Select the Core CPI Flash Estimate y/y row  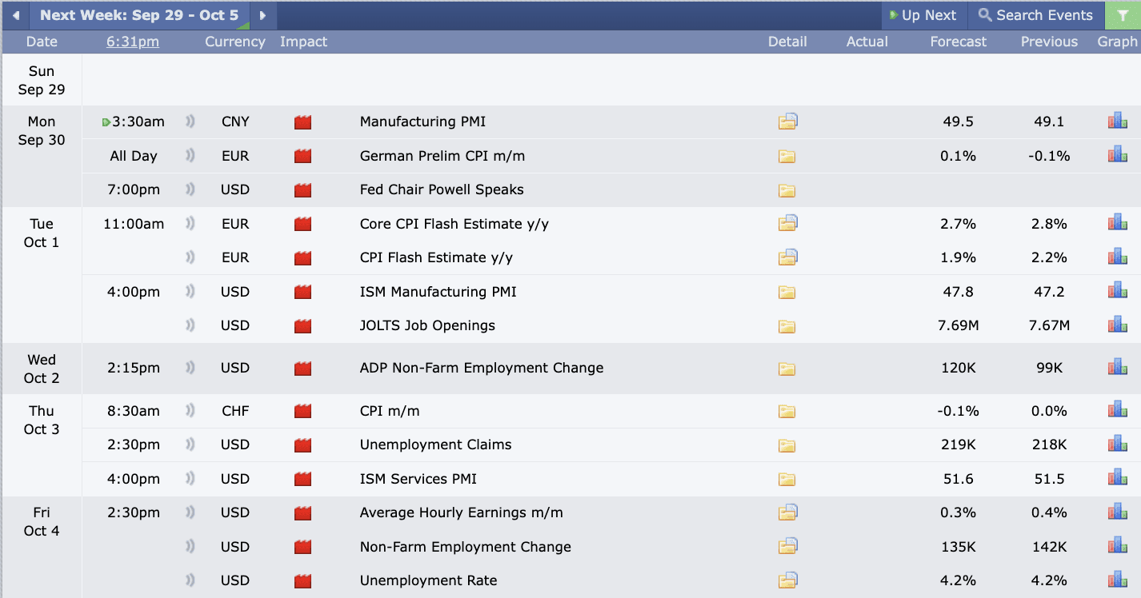coord(611,224)
